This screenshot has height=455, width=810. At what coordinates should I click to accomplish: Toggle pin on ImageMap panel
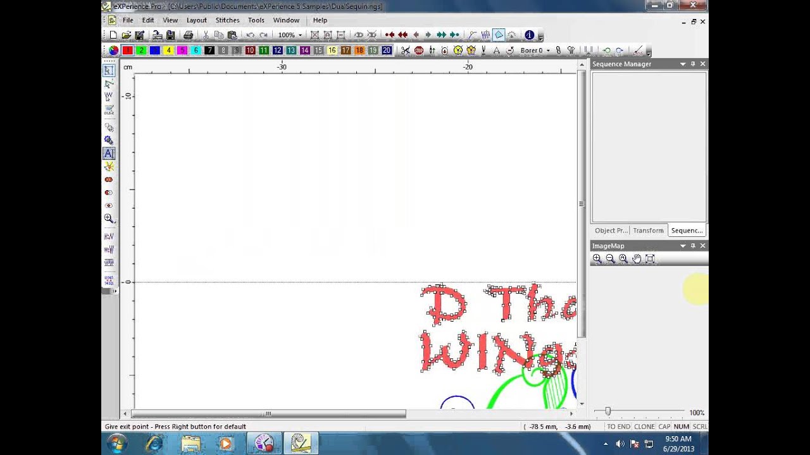tap(693, 246)
